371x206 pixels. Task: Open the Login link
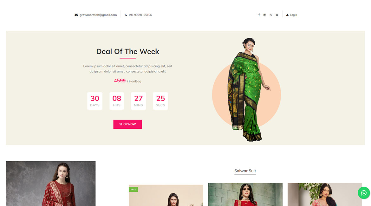pyautogui.click(x=293, y=15)
